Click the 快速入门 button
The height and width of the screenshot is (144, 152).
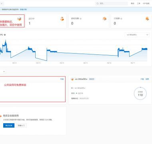pyautogui.click(x=21, y=126)
